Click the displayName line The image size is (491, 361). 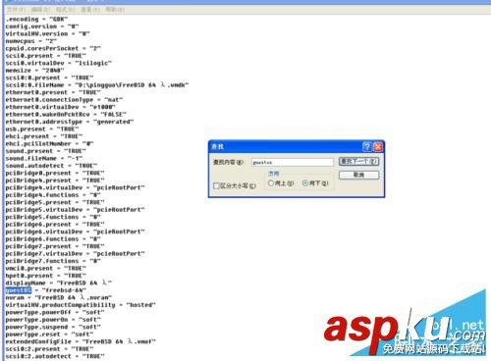(59, 283)
